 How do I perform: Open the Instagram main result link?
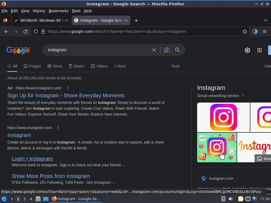[x=19, y=135]
